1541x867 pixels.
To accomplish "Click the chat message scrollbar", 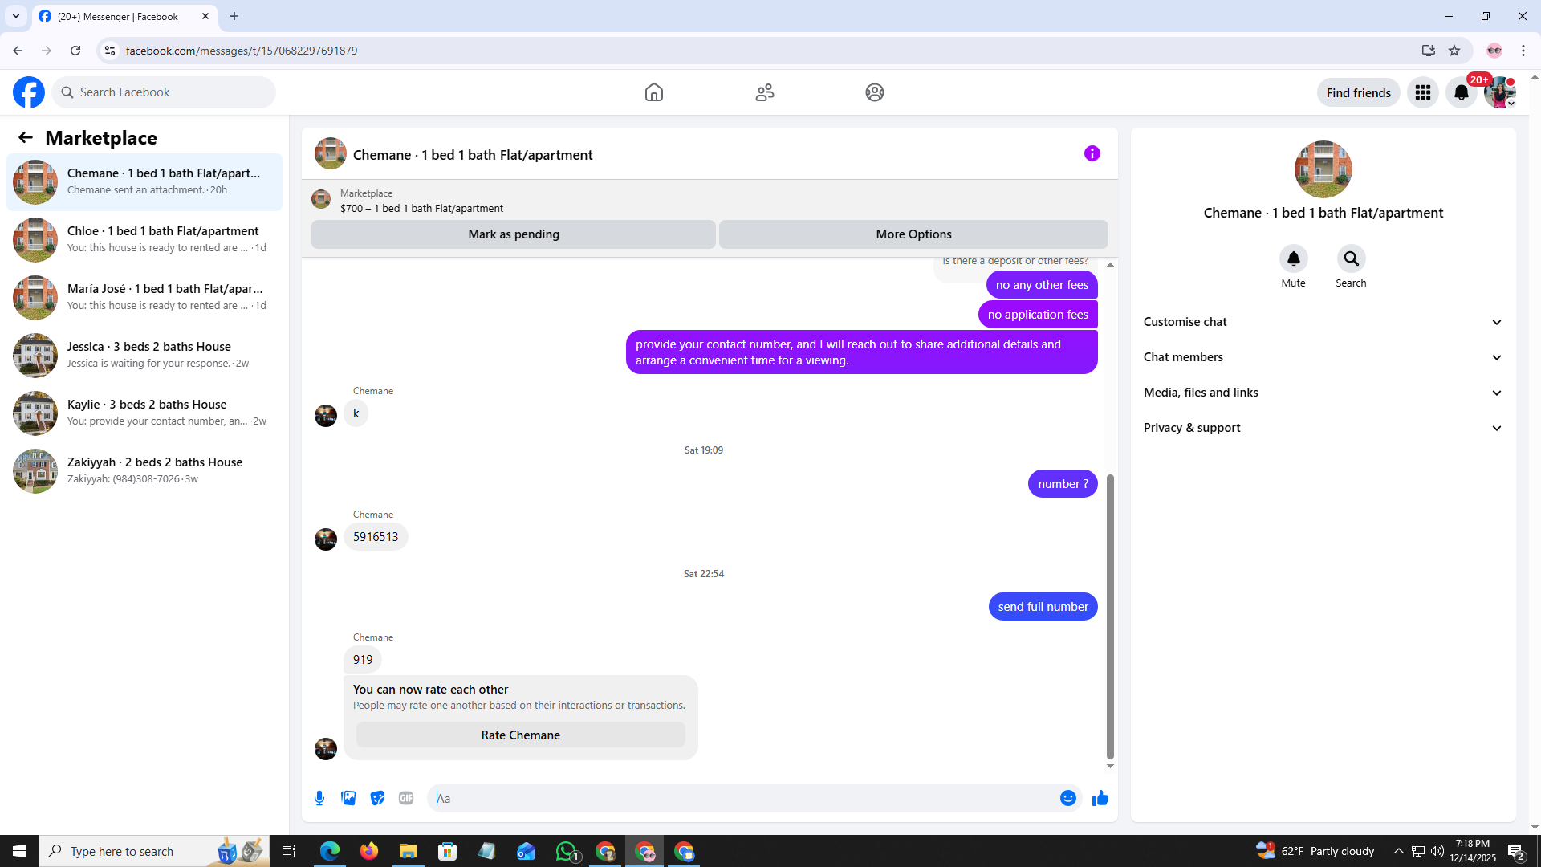I will (x=1110, y=616).
